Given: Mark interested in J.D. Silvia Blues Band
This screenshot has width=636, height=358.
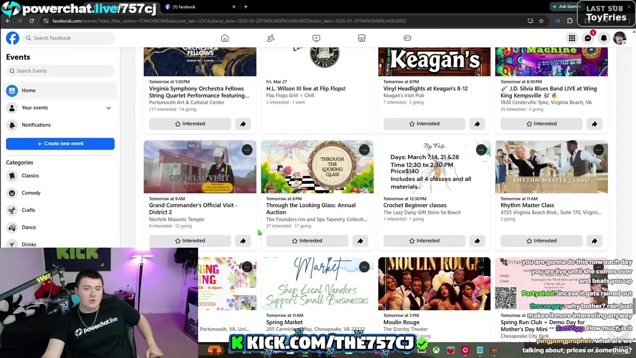Looking at the screenshot, I should click(x=542, y=124).
